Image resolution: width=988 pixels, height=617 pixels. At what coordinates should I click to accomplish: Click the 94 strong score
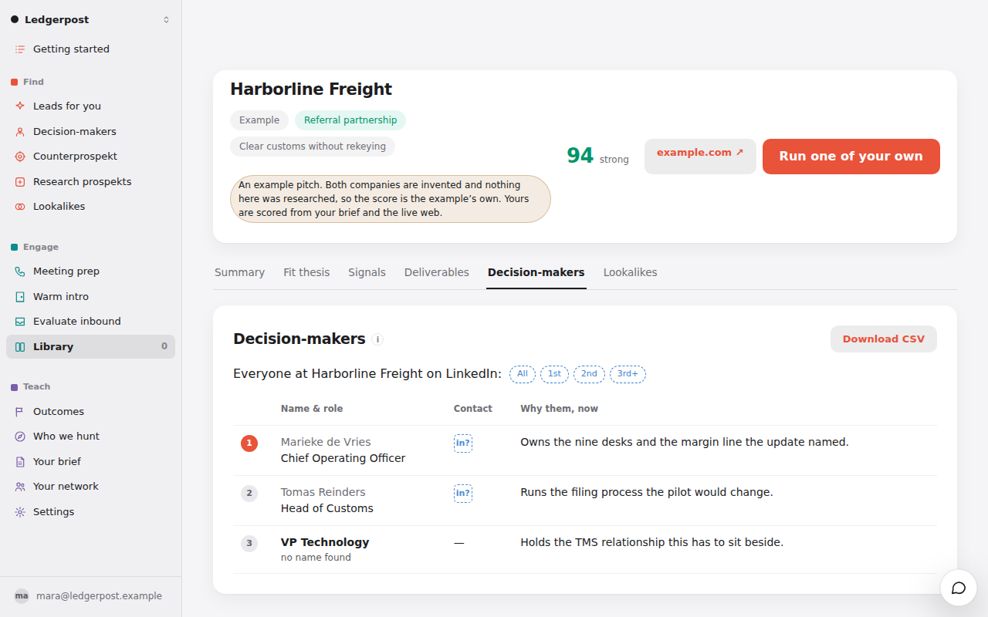click(x=597, y=157)
